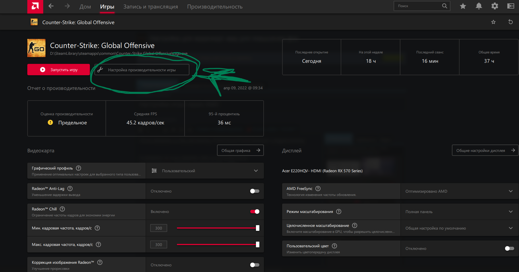The height and width of the screenshot is (272, 519).
Task: Open settings gear icon
Action: click(x=495, y=6)
